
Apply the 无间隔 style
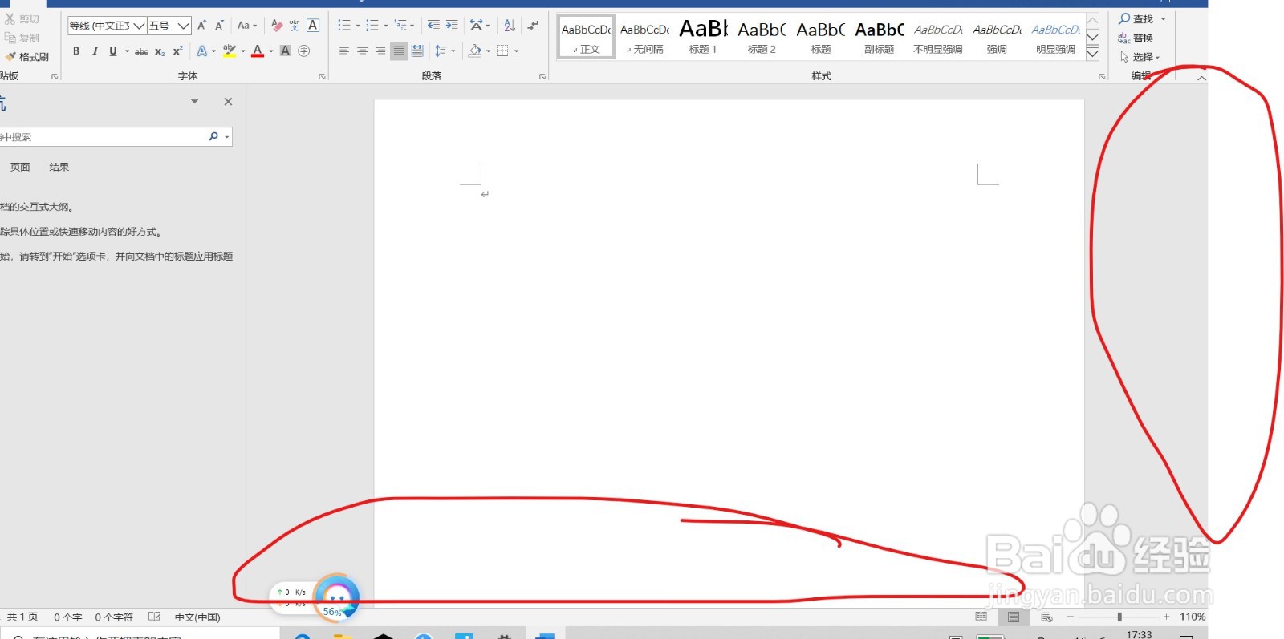[x=644, y=37]
